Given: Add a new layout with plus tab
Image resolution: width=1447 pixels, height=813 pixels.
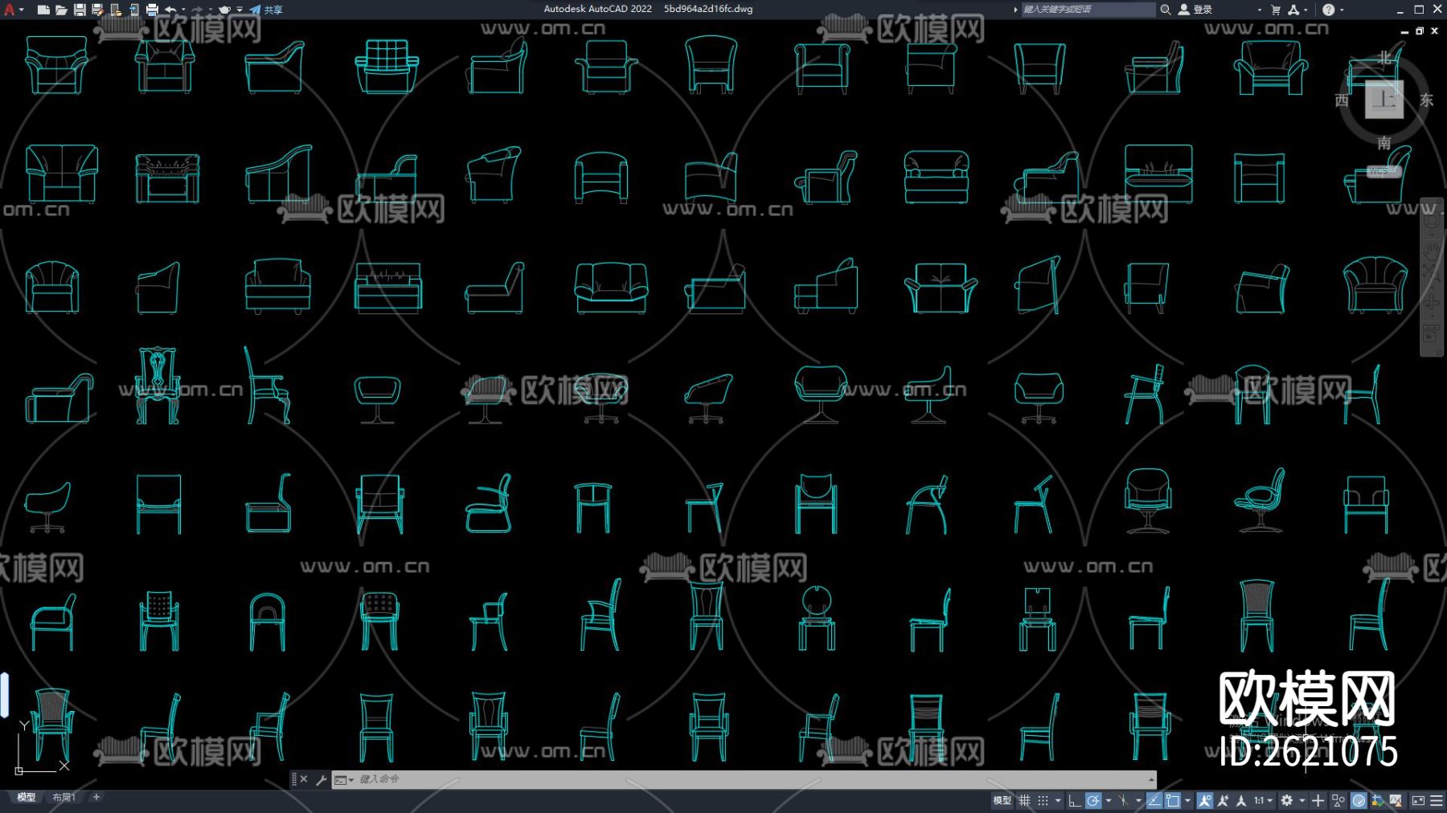Looking at the screenshot, I should pos(96,797).
